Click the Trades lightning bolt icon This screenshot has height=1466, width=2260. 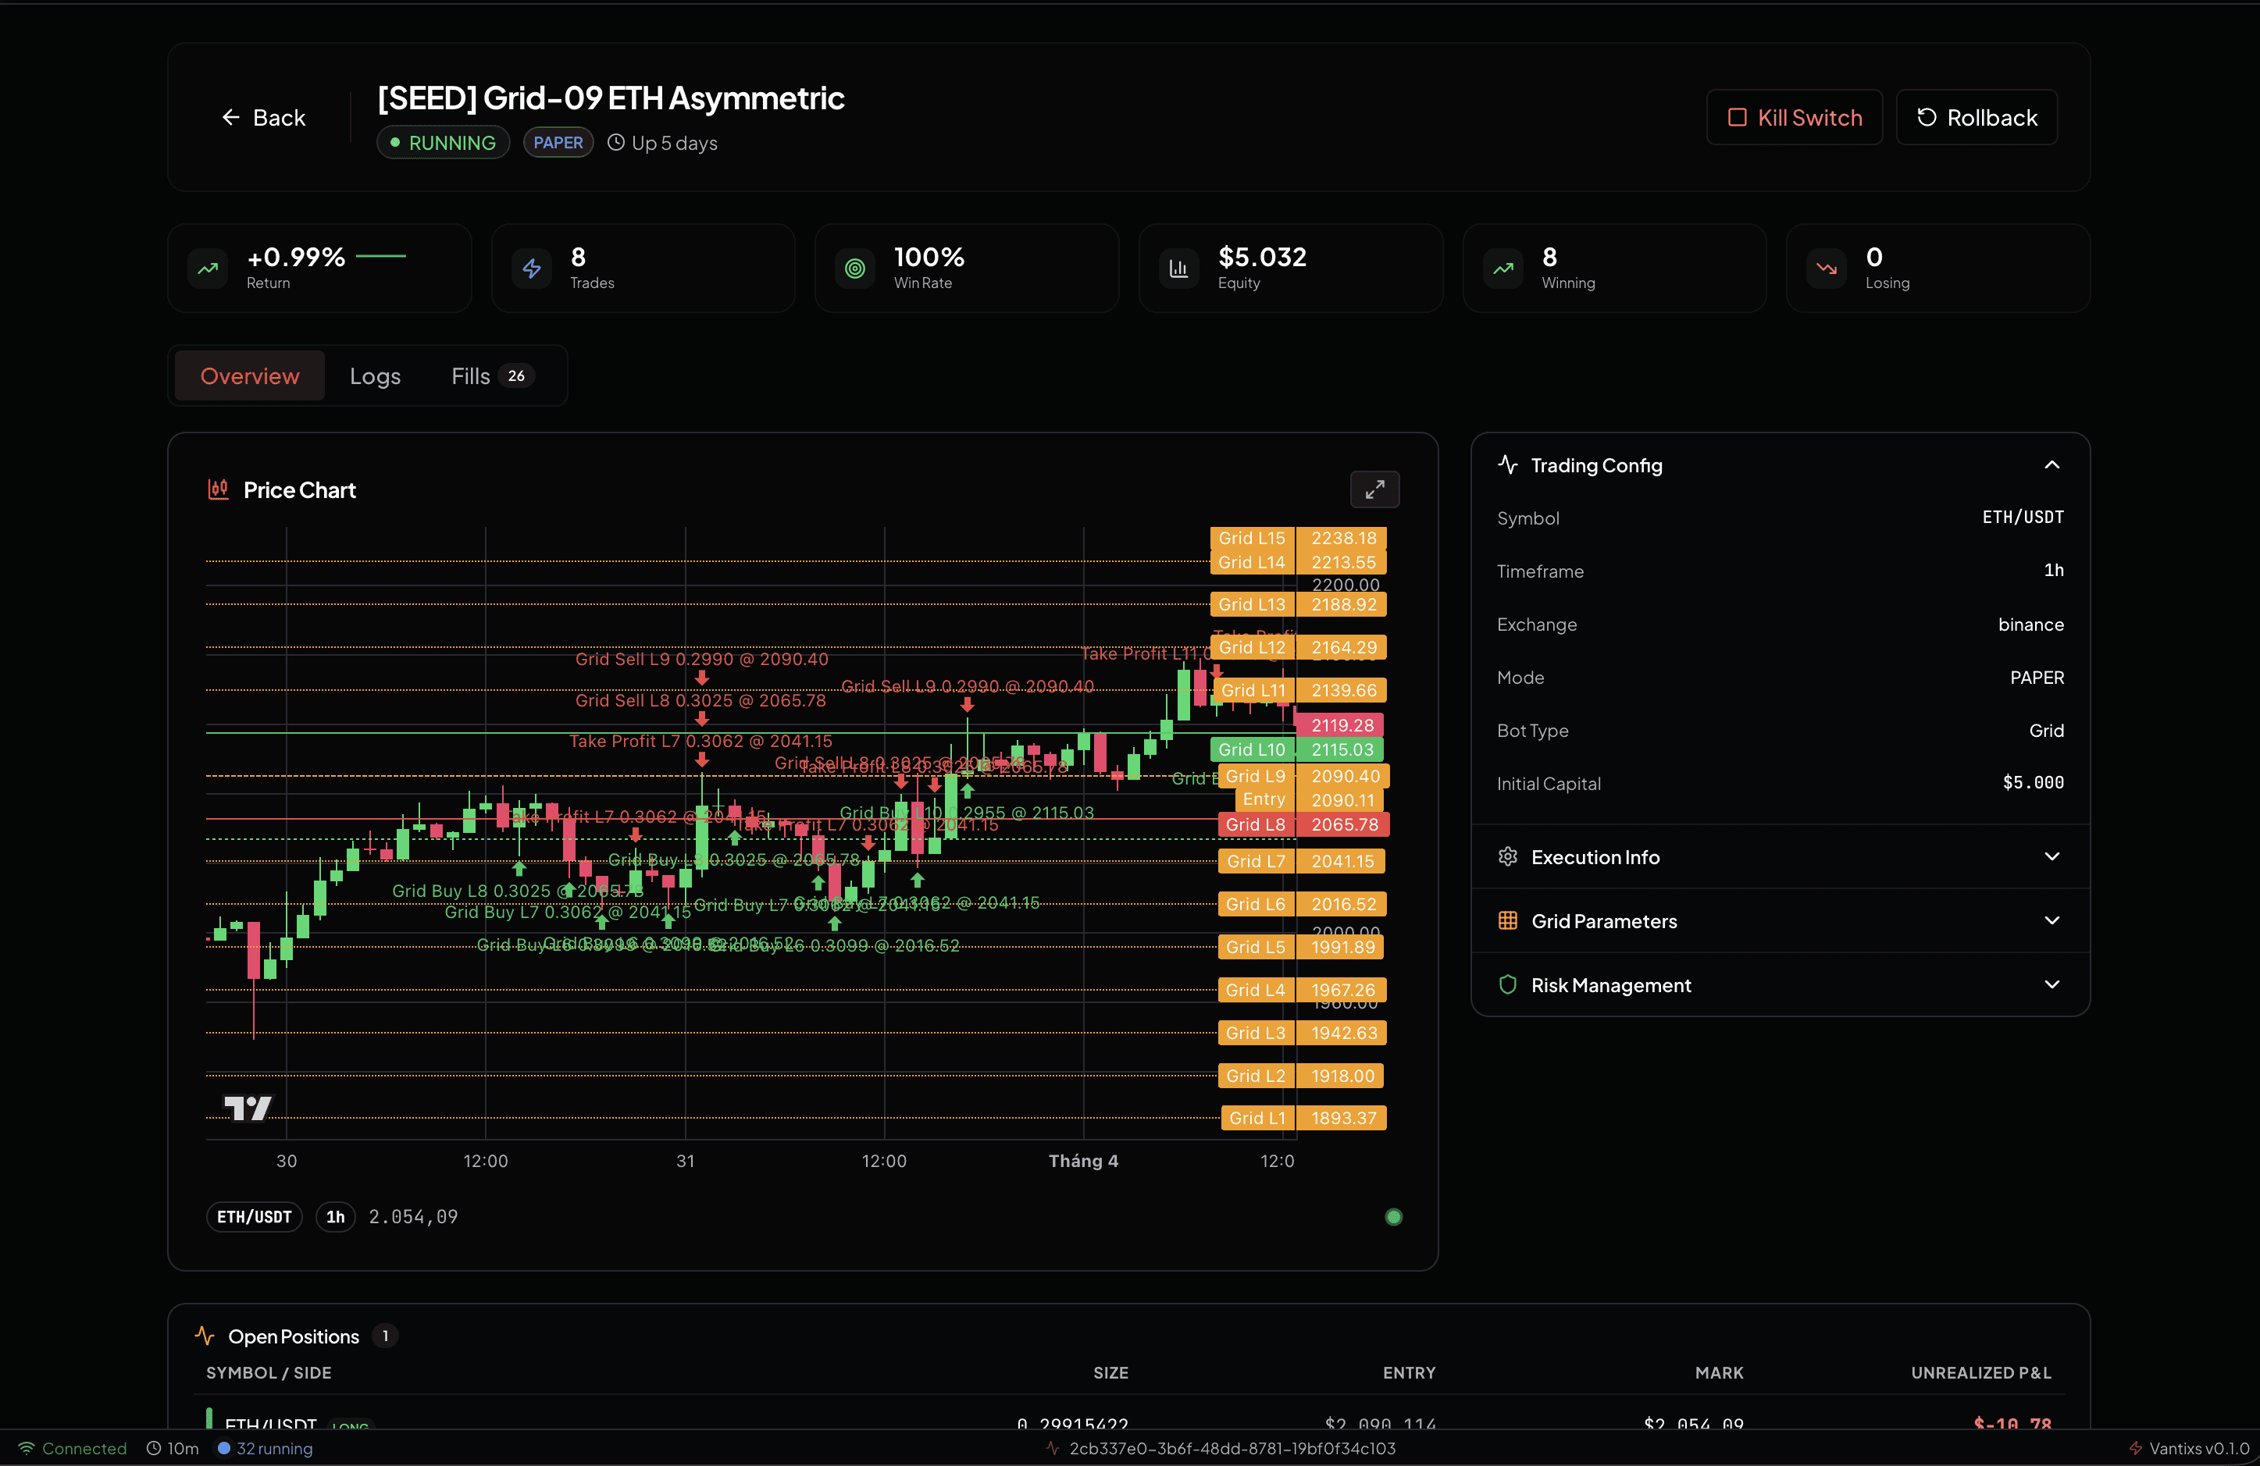pyautogui.click(x=532, y=268)
